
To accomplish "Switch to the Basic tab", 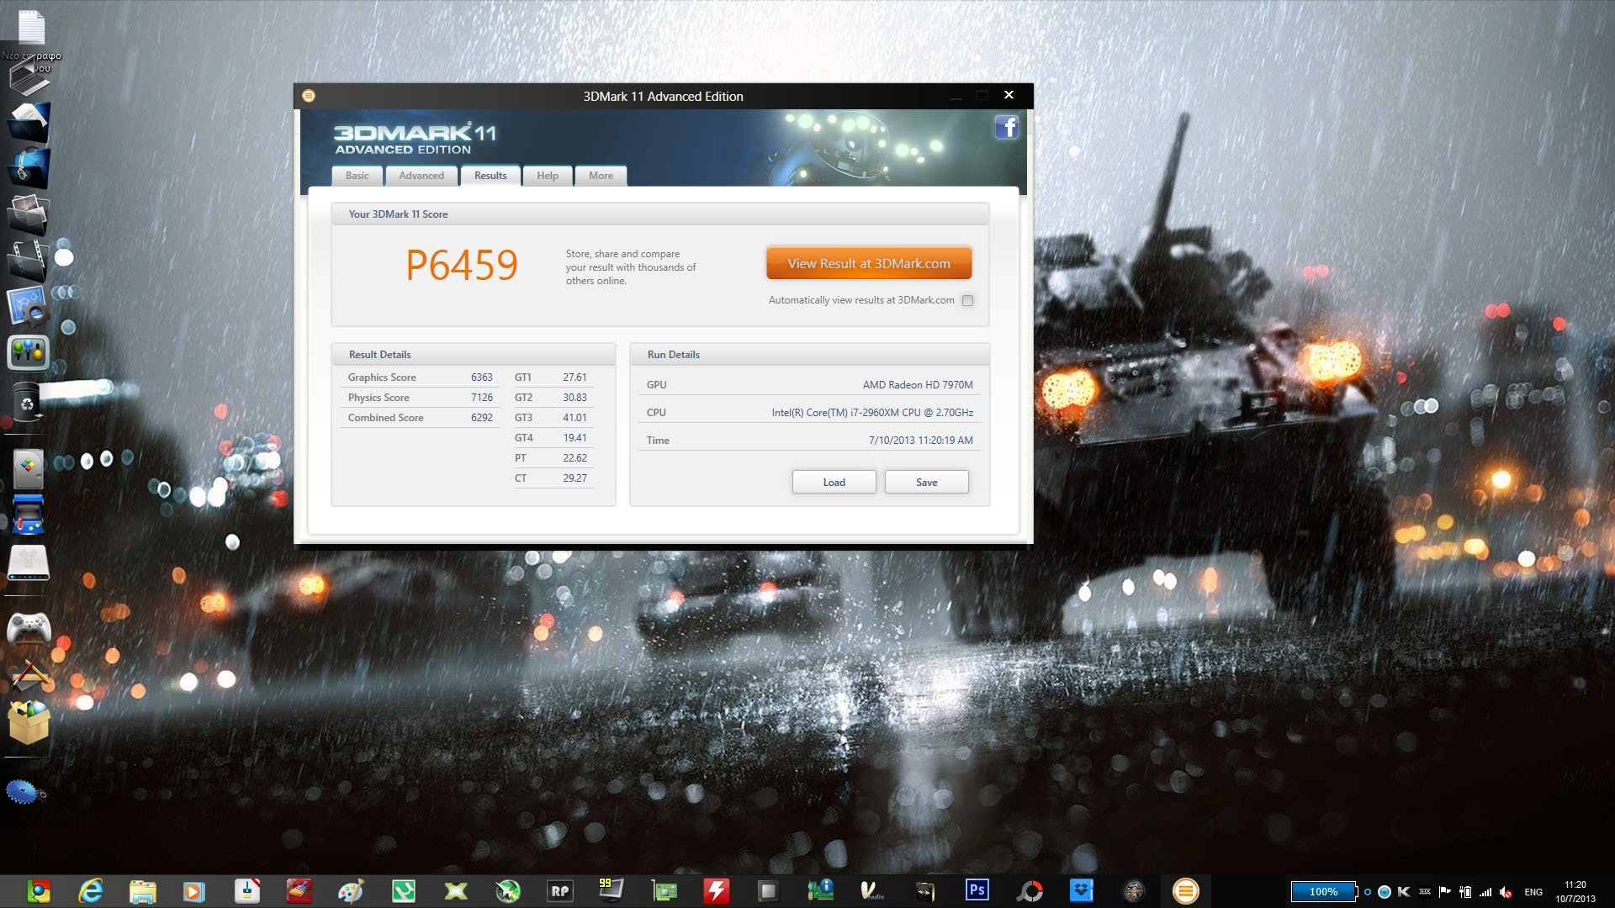I will click(357, 176).
